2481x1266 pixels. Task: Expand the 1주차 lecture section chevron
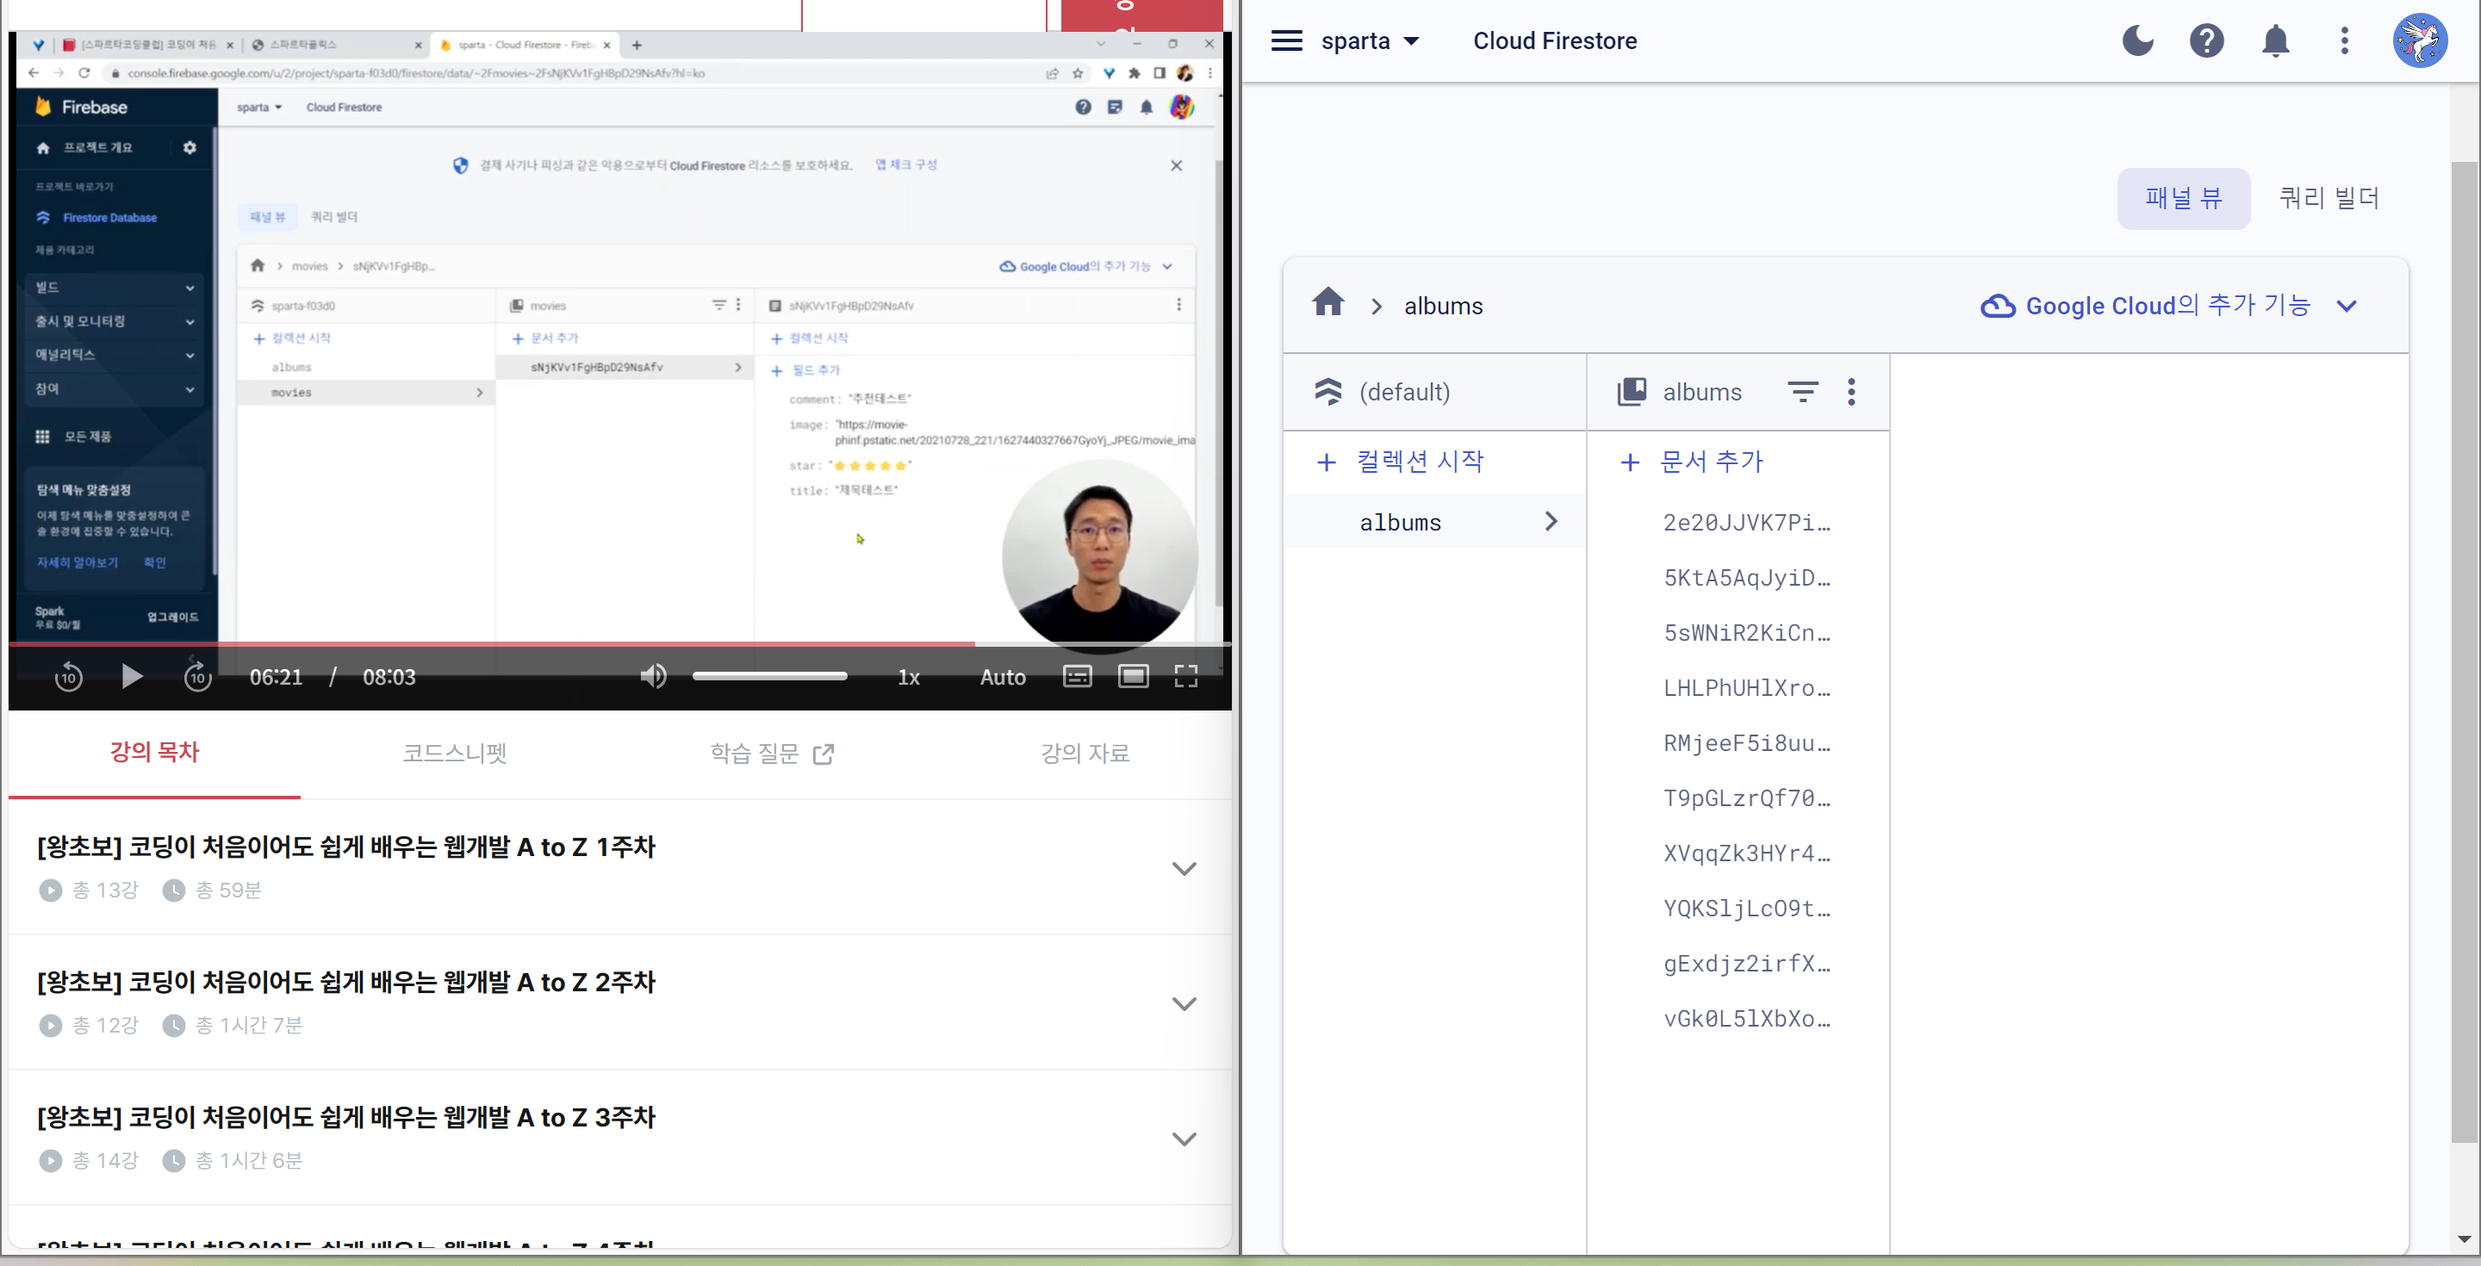1184,868
